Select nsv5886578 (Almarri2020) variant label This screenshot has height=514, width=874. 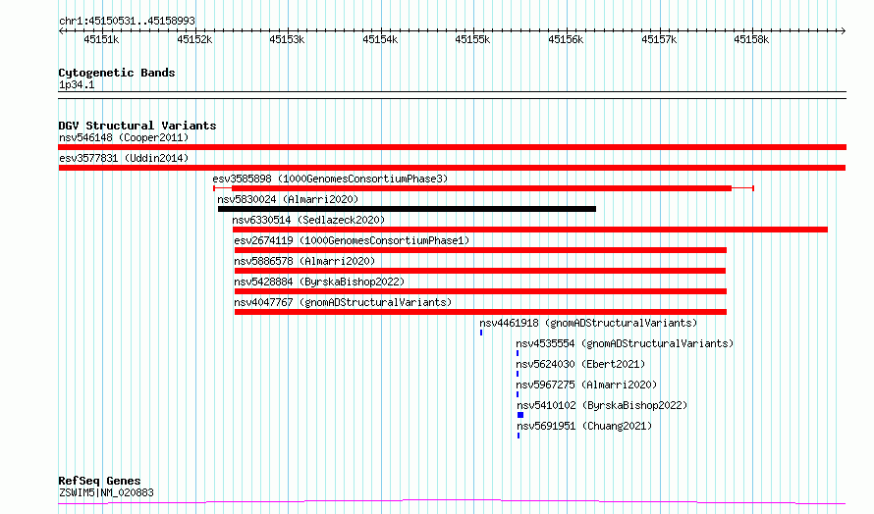click(304, 261)
